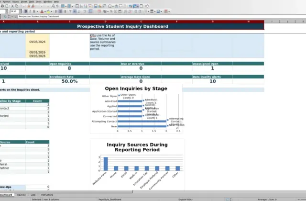
Task: Click the Split Window icon
Action: 141,6
